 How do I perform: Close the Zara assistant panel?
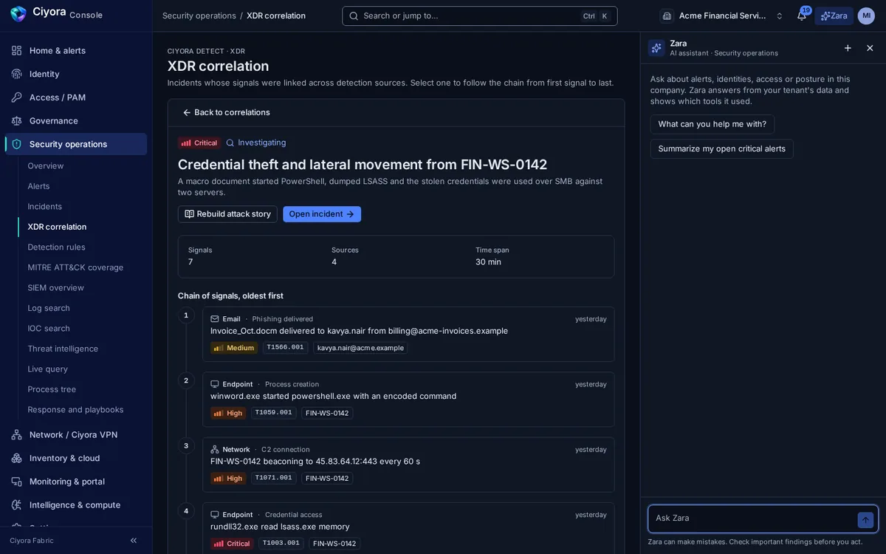pyautogui.click(x=870, y=48)
